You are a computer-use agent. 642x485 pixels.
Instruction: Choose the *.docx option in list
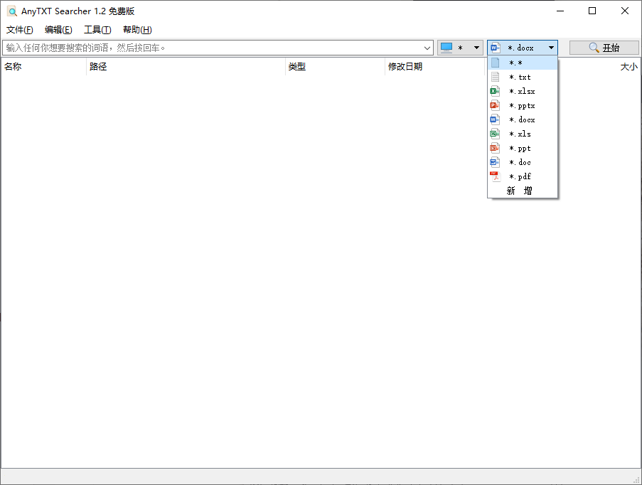[x=523, y=119]
